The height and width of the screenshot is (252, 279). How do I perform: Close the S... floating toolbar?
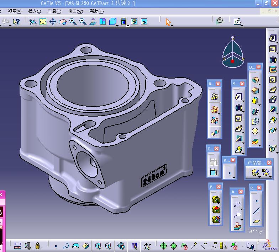[x=242, y=84]
